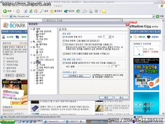This screenshot has height=124, width=165.
Task: Open the 미디어 media pane in IE
Action: point(69,11)
